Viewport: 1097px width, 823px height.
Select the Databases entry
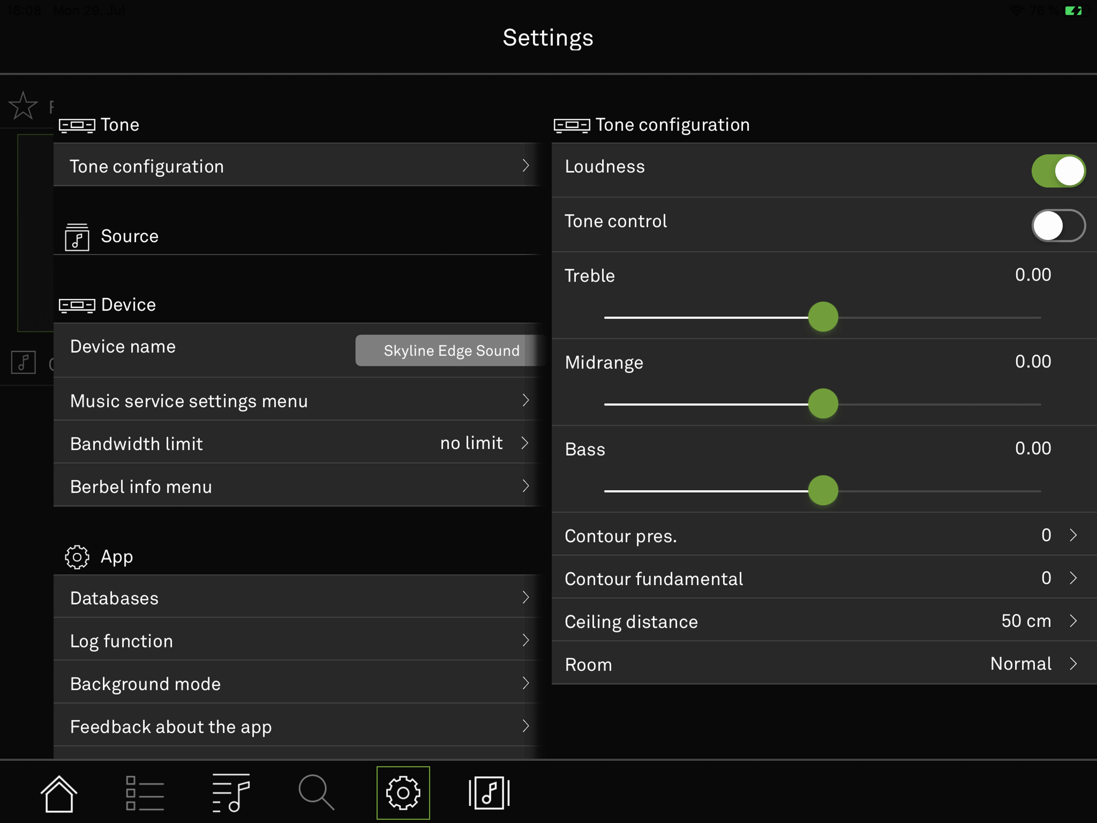tap(298, 597)
